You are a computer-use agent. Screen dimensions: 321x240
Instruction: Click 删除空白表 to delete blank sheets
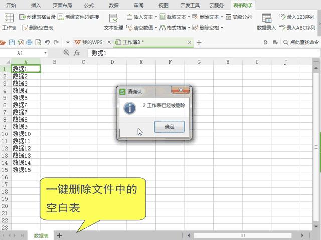(x=37, y=28)
